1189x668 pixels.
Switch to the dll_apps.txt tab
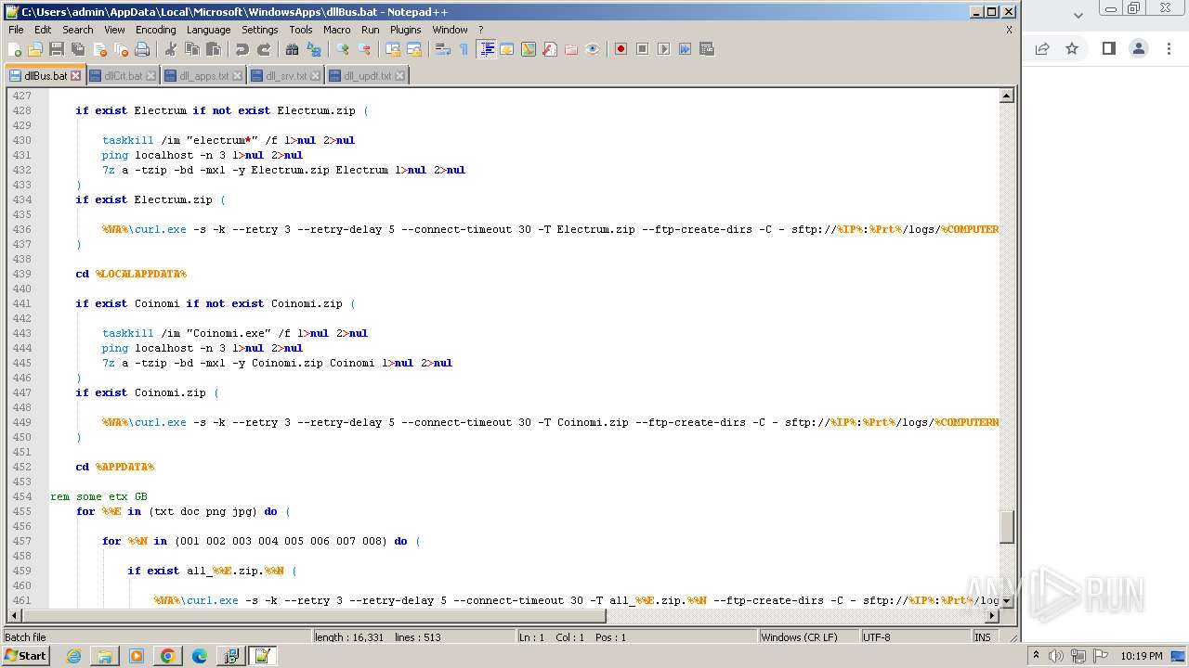pyautogui.click(x=203, y=76)
